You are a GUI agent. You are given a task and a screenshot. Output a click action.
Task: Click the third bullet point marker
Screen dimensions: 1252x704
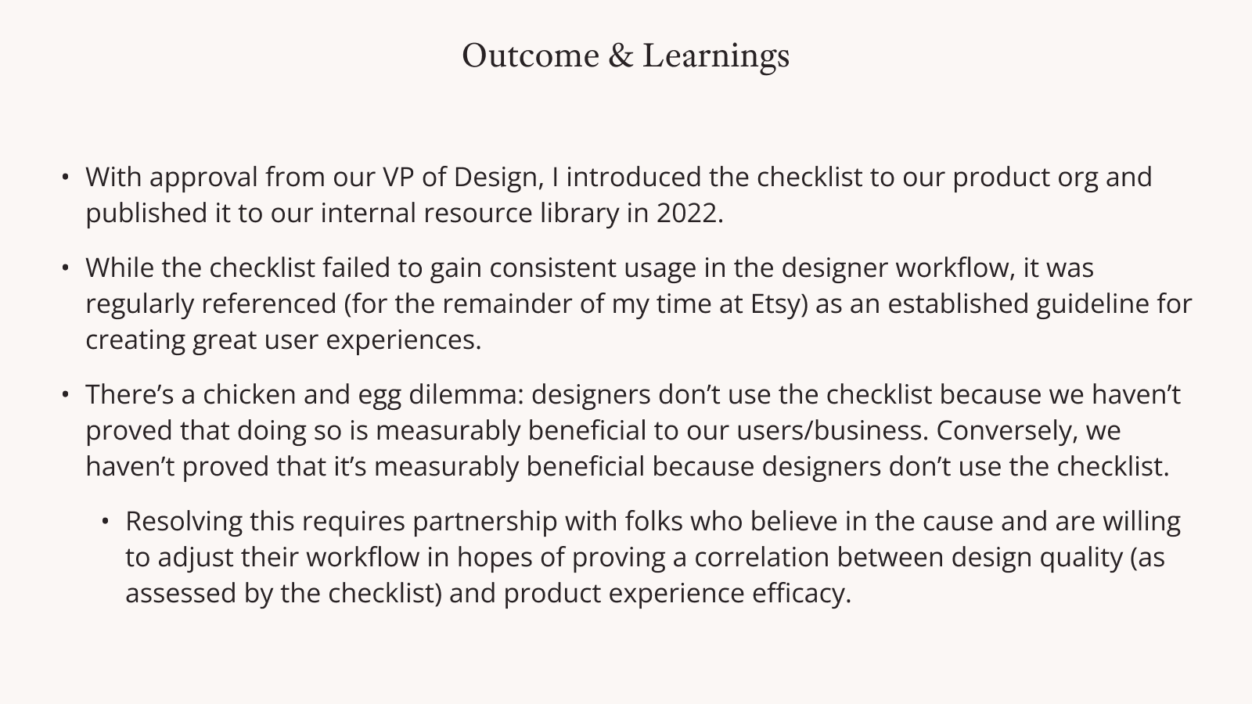[x=67, y=395]
